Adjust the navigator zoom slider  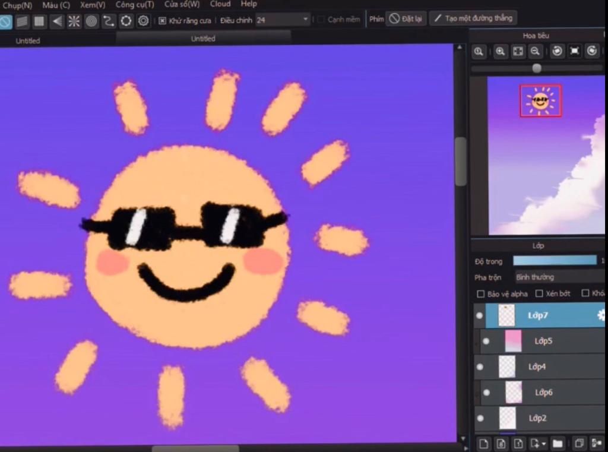[537, 68]
